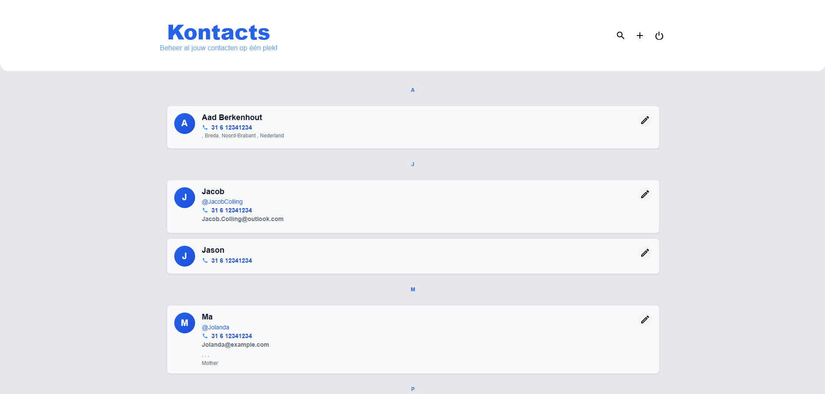This screenshot has width=825, height=394.
Task: Click the Kontacts logo title
Action: (218, 33)
